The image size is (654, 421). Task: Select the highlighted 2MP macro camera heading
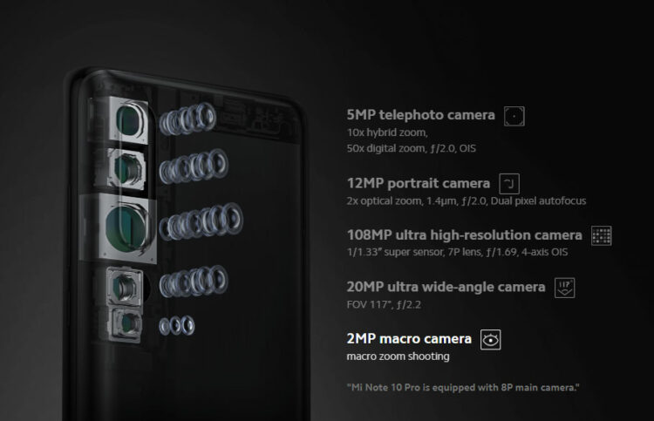tap(409, 339)
